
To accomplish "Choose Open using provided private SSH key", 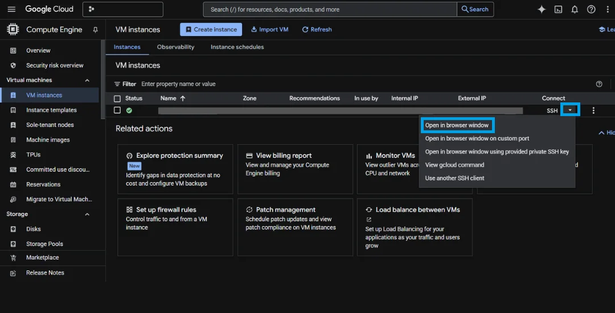I will pyautogui.click(x=497, y=151).
